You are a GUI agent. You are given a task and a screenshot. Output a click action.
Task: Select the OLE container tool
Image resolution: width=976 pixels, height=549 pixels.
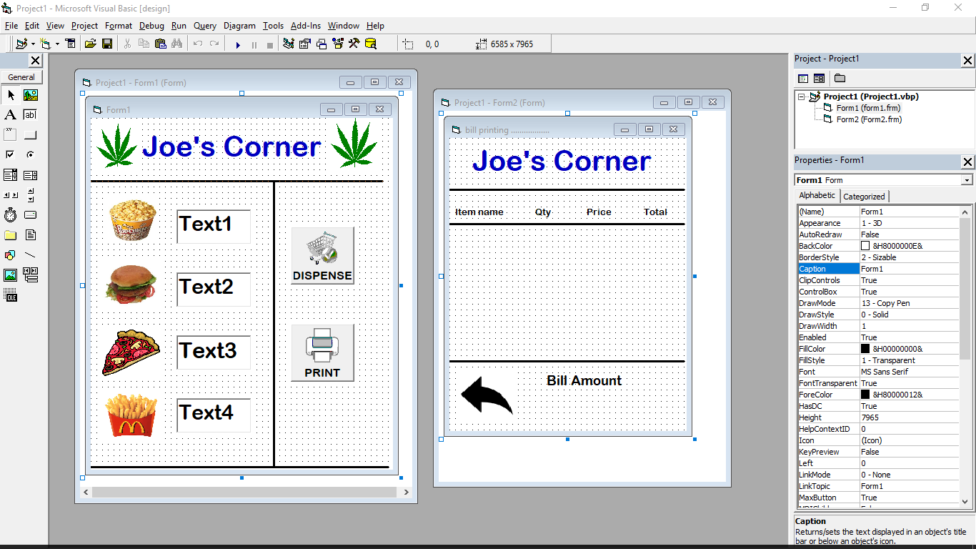(11, 295)
